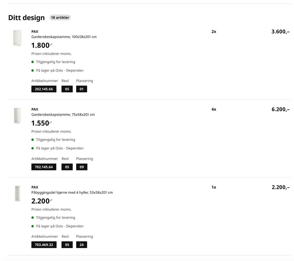The width and height of the screenshot is (294, 261).
Task: Click the 100x58x201 wardrobe frame thumbnail
Action: click(x=17, y=38)
